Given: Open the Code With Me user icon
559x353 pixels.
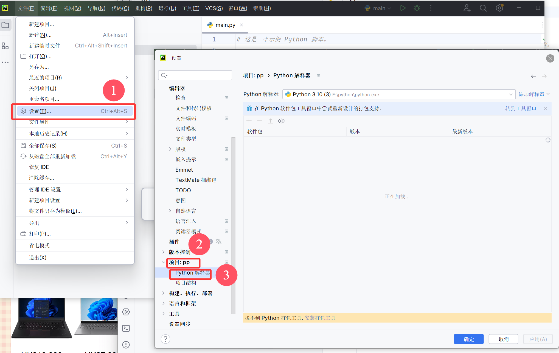Looking at the screenshot, I should pos(467,8).
